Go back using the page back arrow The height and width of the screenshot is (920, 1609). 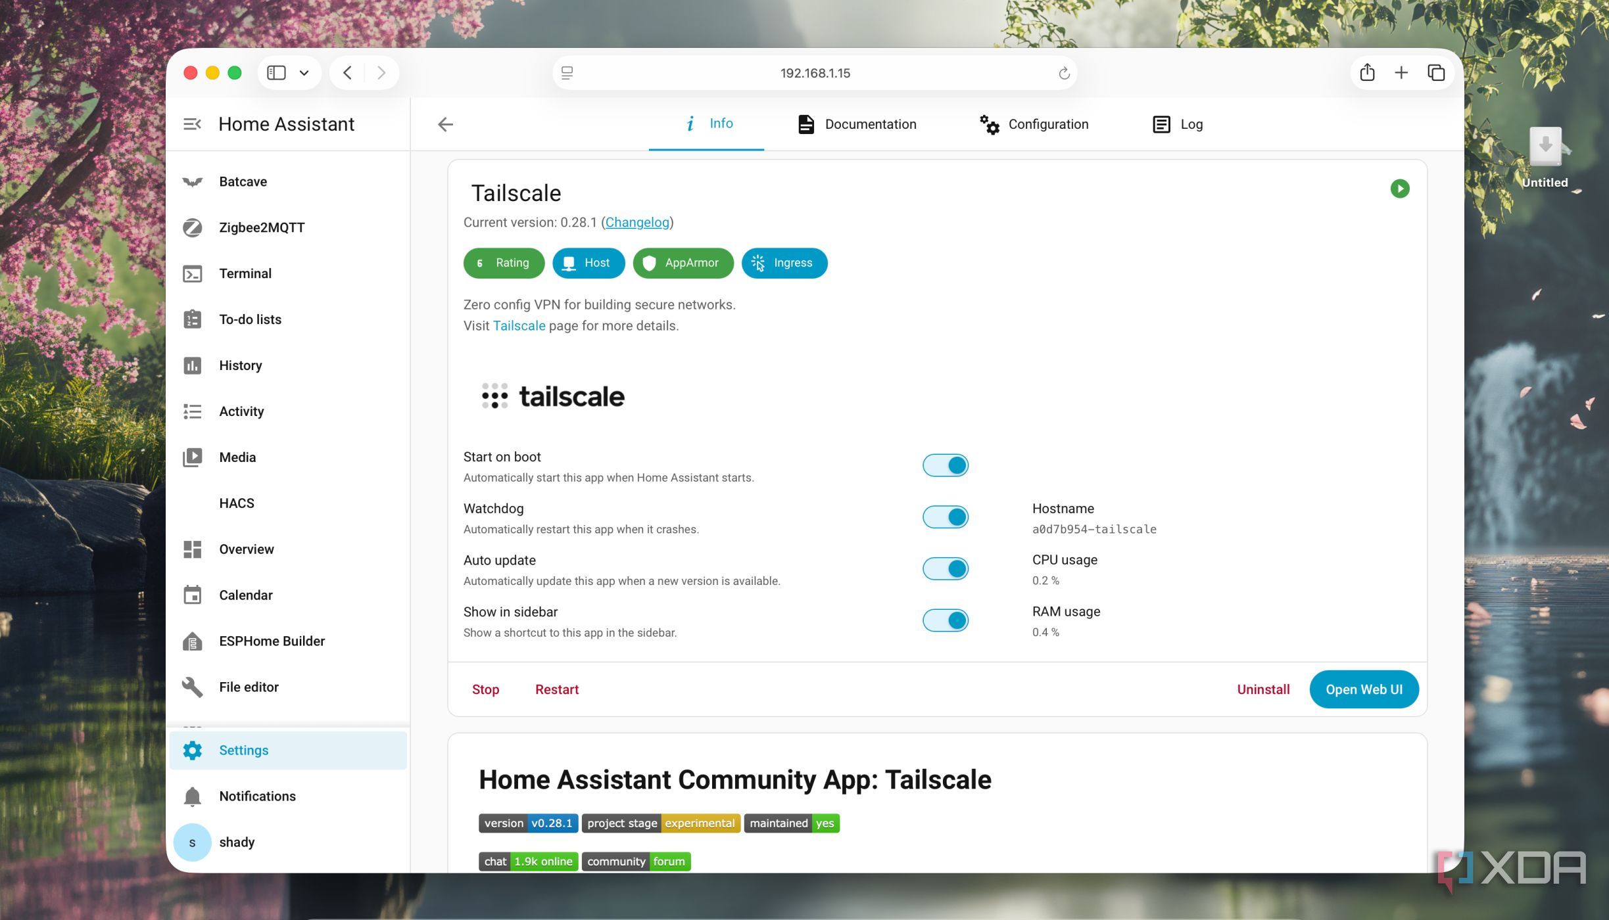(445, 124)
